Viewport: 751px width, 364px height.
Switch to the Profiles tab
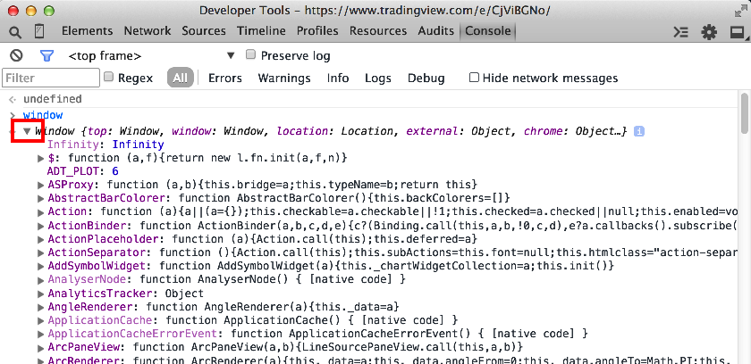point(317,31)
